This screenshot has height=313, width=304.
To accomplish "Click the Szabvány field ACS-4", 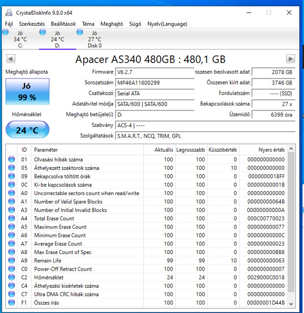I will [x=205, y=125].
